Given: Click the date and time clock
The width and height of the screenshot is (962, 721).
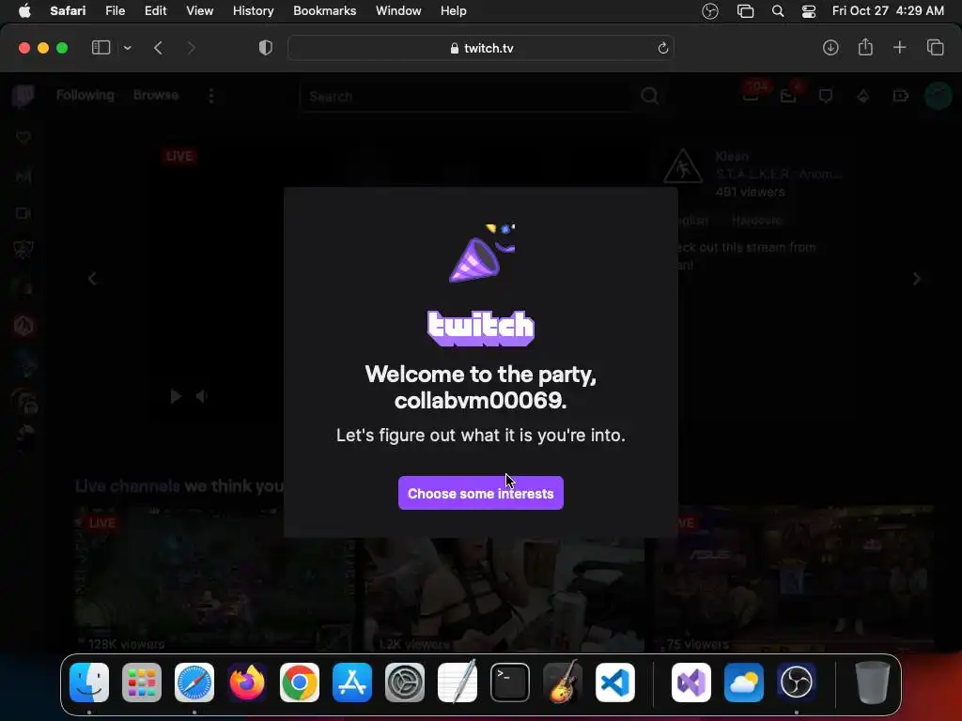Looking at the screenshot, I should (x=888, y=11).
